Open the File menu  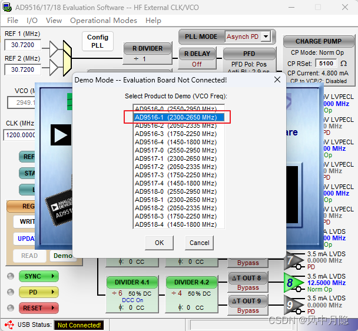click(x=12, y=21)
